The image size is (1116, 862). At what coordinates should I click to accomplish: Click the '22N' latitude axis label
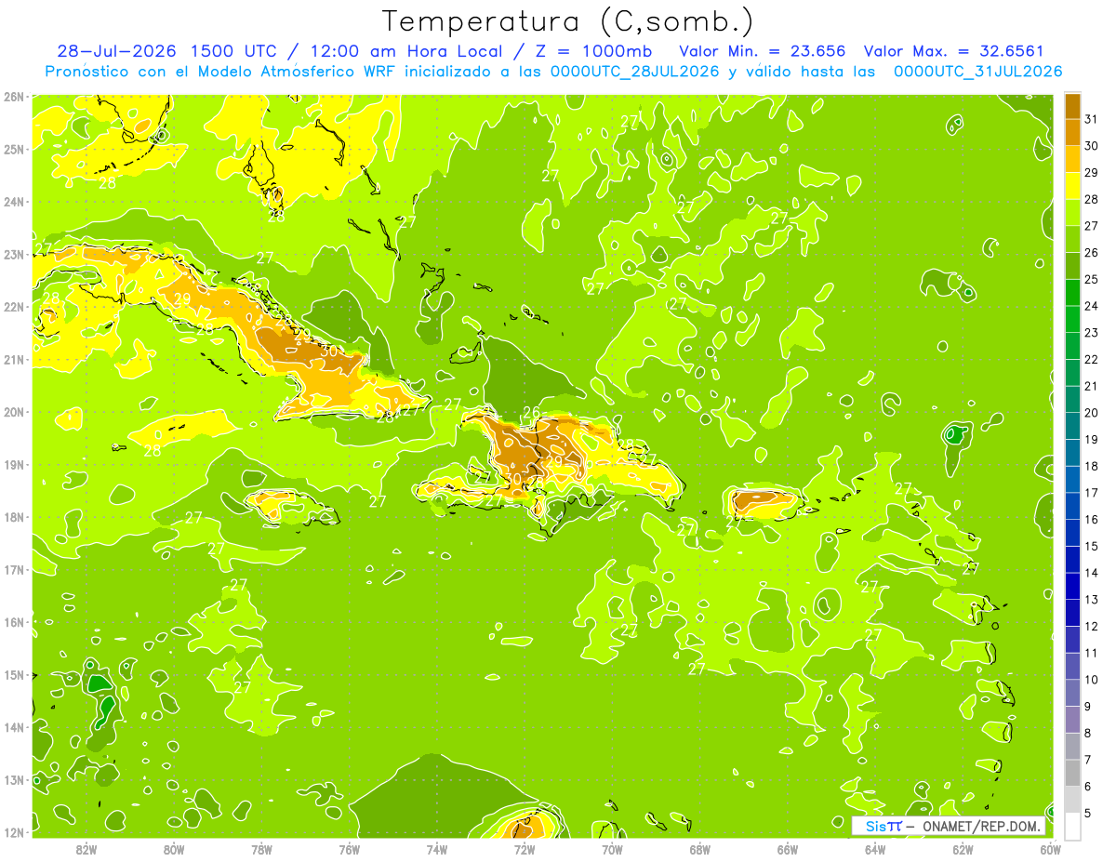pos(13,306)
